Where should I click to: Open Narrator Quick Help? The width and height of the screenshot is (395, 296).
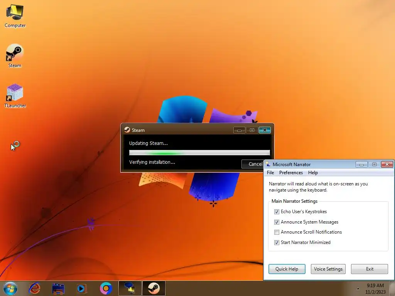pyautogui.click(x=287, y=269)
